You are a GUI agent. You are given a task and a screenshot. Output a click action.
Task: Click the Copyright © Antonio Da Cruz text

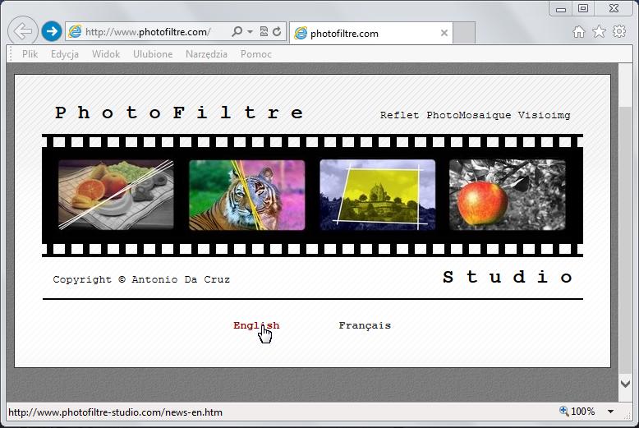[x=141, y=279]
